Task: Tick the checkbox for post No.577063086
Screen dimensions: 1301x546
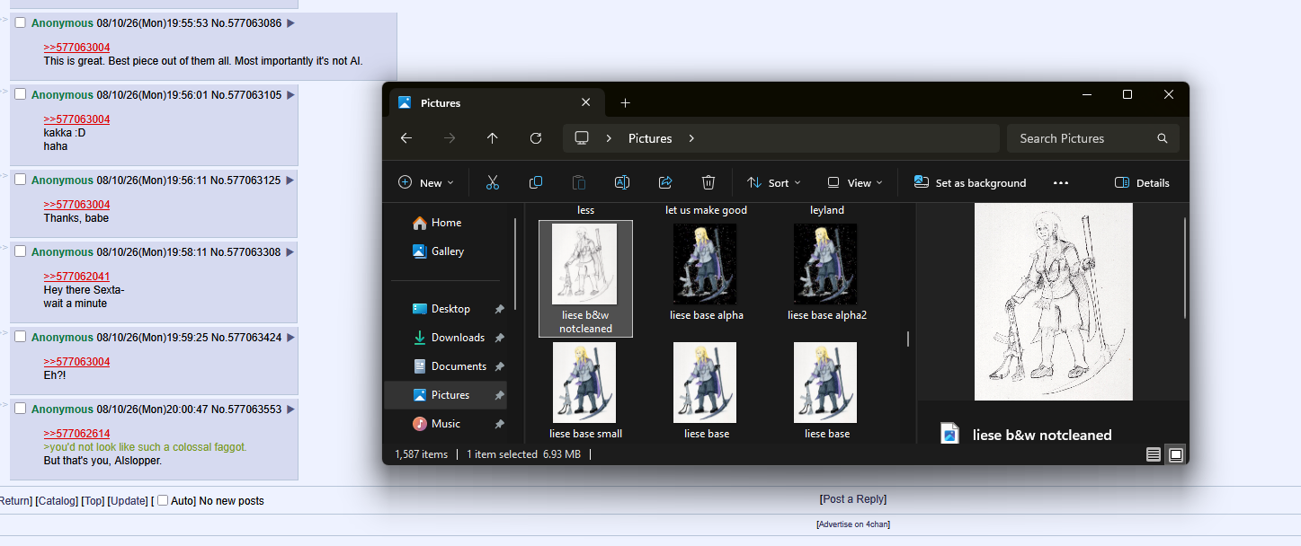Action: tap(21, 22)
